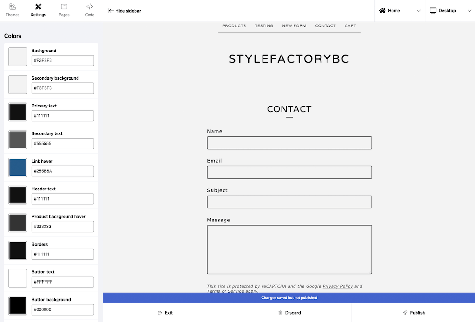Click the Product background hover #333333 field
Viewport: 475px width, 322px height.
(63, 227)
